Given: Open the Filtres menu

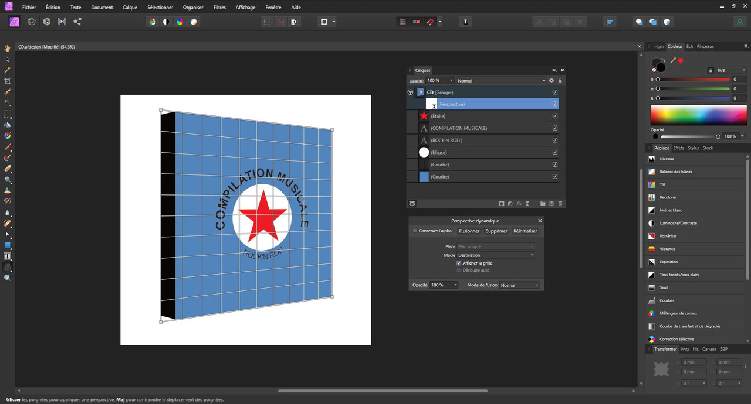Looking at the screenshot, I should point(219,8).
